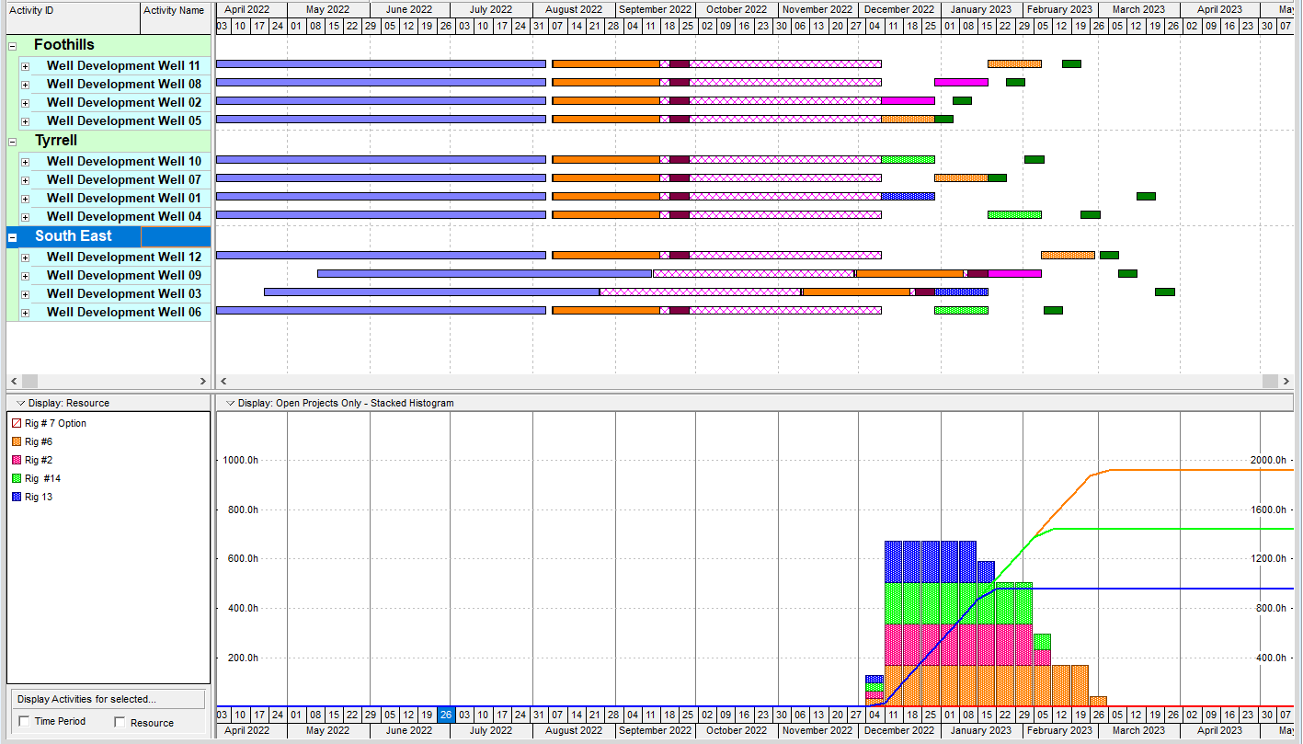Click the Rig #6 orange resource icon

pyautogui.click(x=16, y=442)
